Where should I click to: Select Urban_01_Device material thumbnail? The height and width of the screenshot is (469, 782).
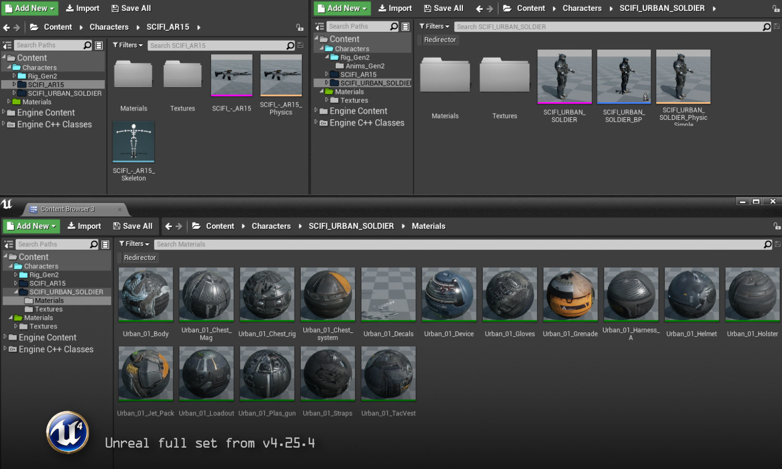[449, 294]
